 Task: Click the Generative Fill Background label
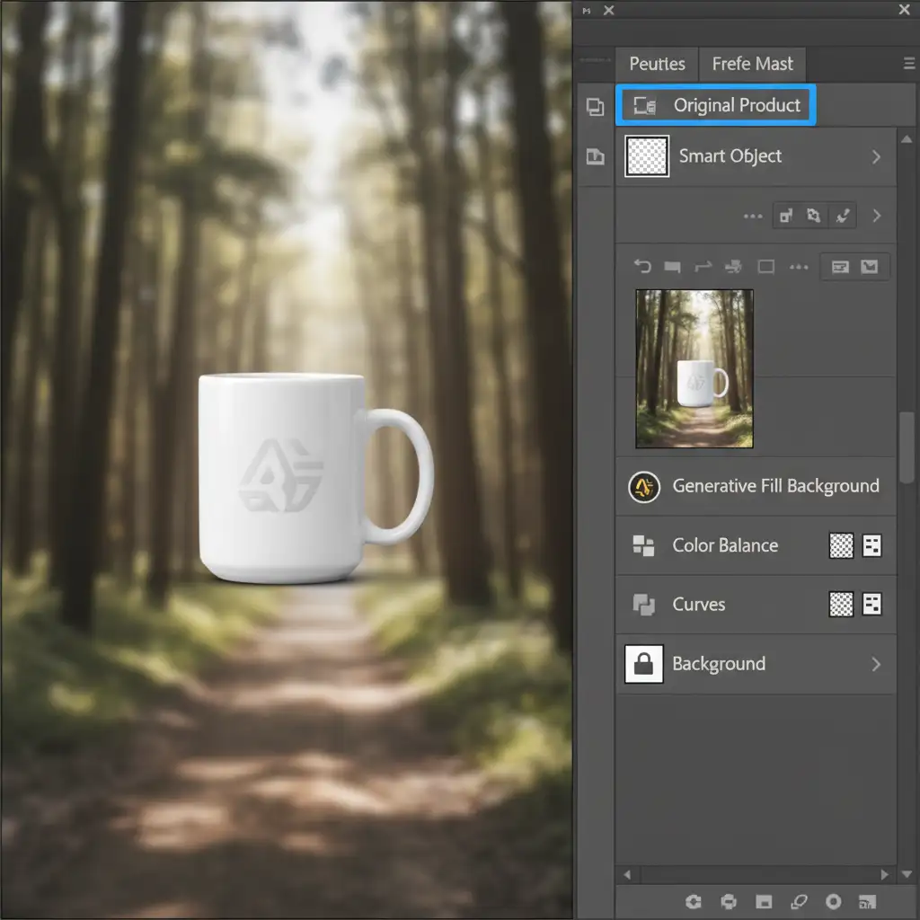[x=775, y=486]
